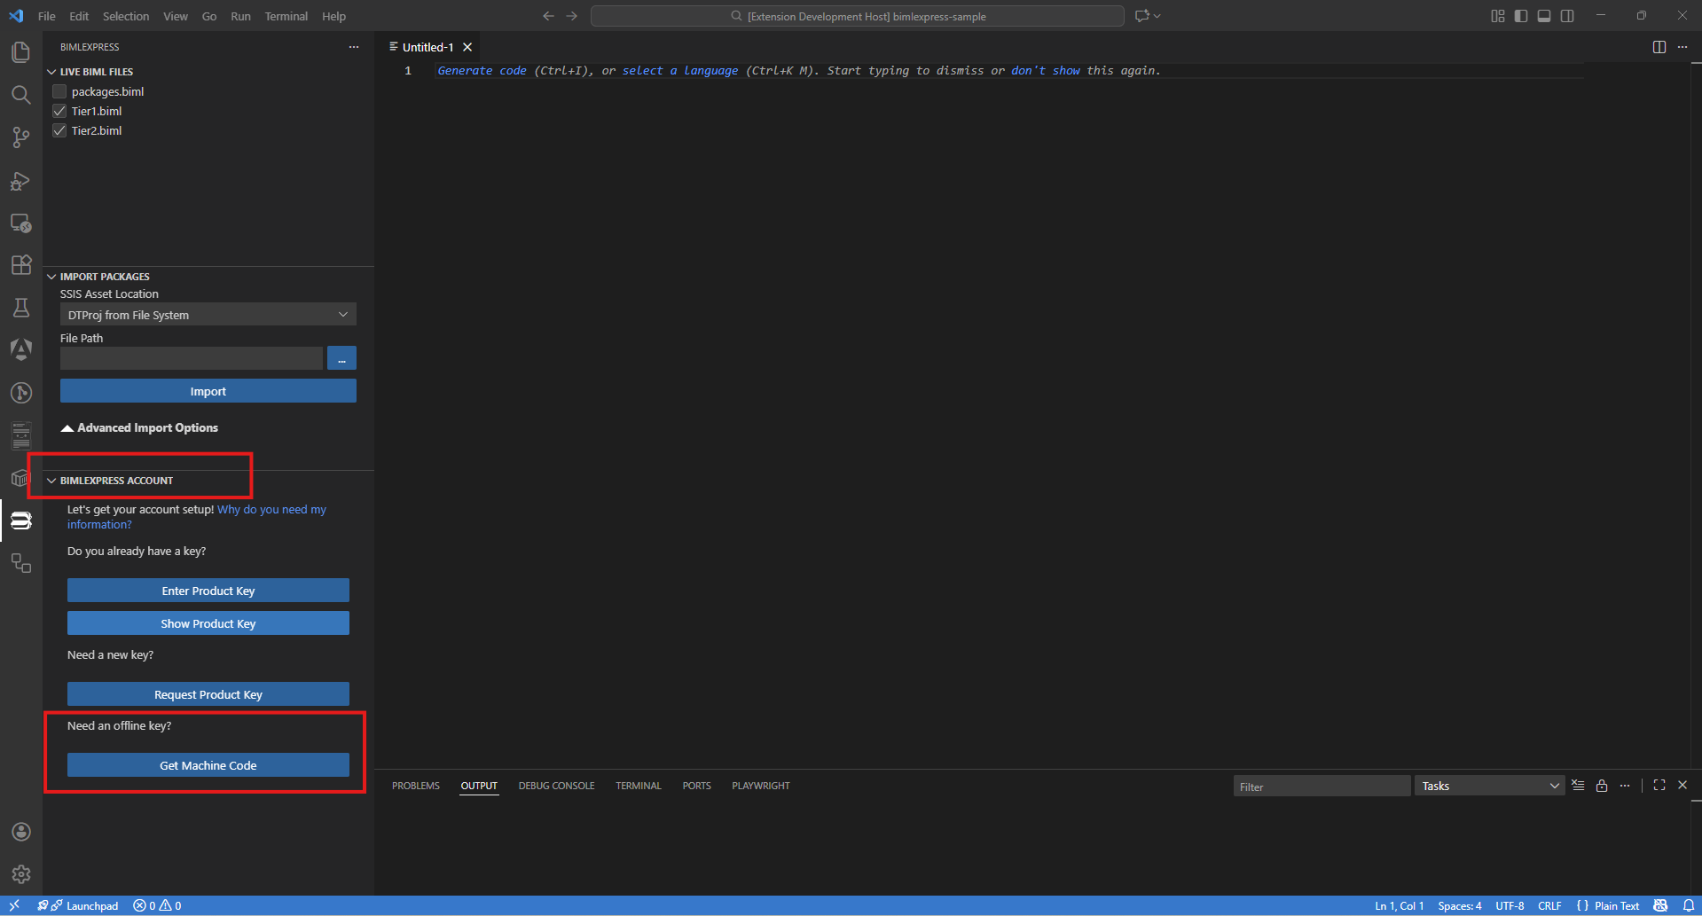
Task: Open the Testing flask view
Action: coord(20,308)
